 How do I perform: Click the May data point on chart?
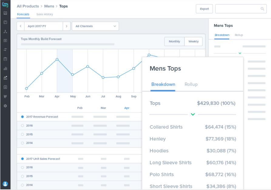coord(73,74)
